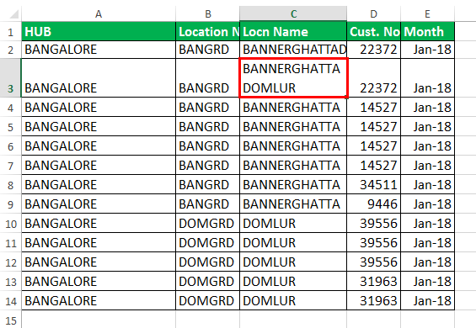Select cell D12 with value 39556
This screenshot has height=328, width=476.
(x=374, y=262)
